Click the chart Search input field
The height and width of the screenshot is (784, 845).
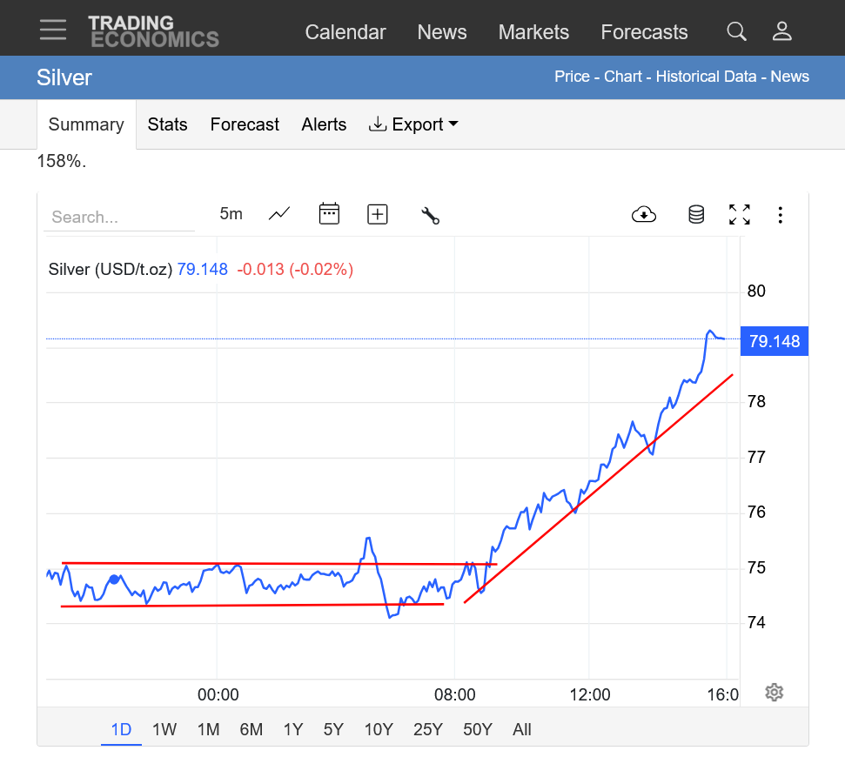[x=119, y=218]
